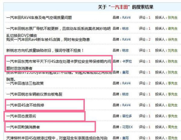Click complainant 屈先生
181x140 pixels.
[173, 138]
